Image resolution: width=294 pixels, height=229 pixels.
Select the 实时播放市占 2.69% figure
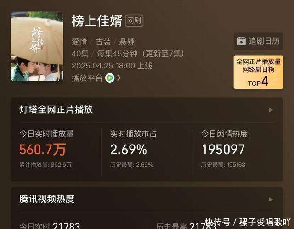129,150
